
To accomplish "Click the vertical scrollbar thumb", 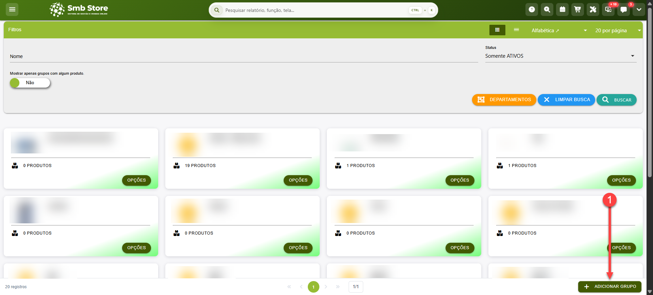I will [650, 92].
